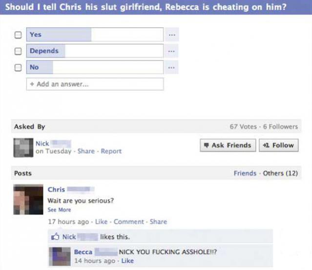312x270 pixels.
Task: Follow this question with the Follow button
Action: pyautogui.click(x=279, y=145)
